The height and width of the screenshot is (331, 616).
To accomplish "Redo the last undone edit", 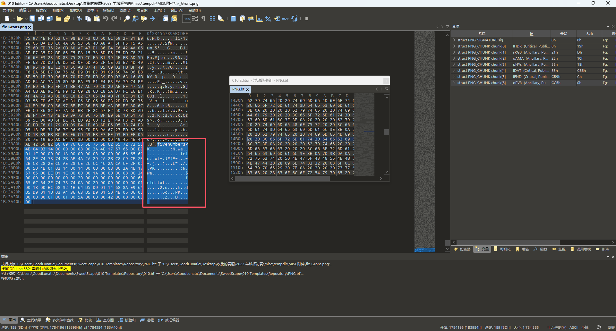I will coord(114,19).
